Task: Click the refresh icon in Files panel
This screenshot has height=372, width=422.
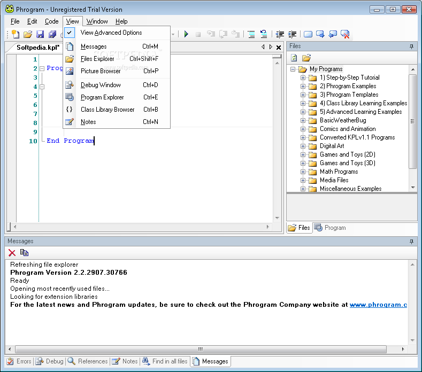Action: point(294,58)
